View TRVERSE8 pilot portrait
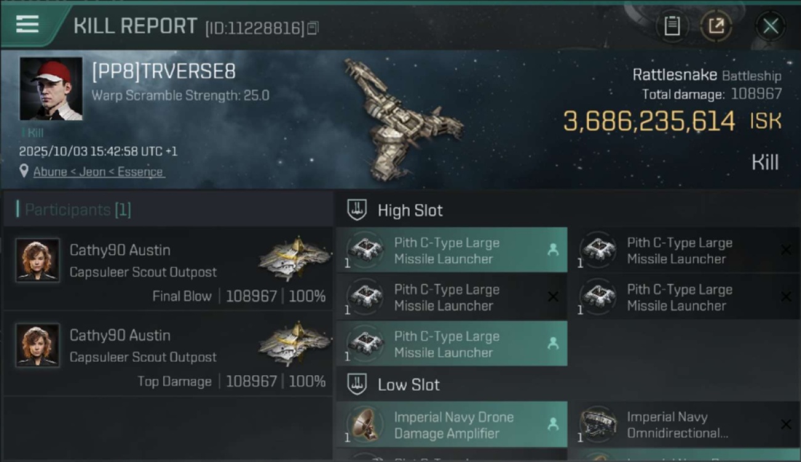 pyautogui.click(x=51, y=89)
